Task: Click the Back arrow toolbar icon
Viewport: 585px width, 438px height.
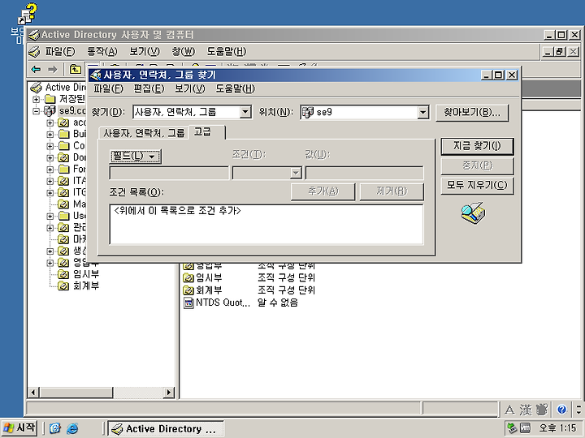Action: [37, 69]
